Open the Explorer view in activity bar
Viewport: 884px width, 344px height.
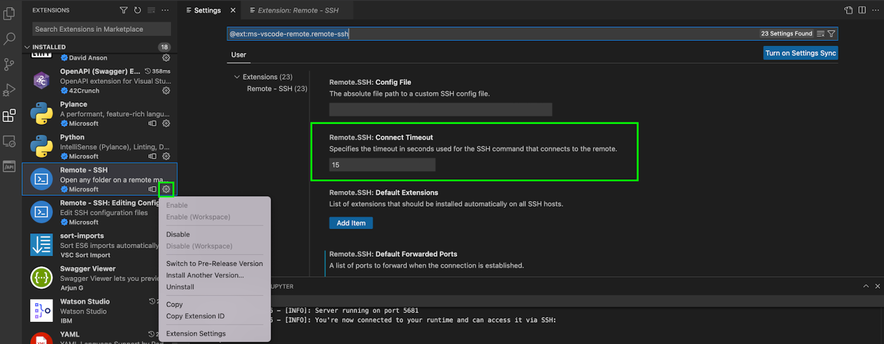coord(9,13)
